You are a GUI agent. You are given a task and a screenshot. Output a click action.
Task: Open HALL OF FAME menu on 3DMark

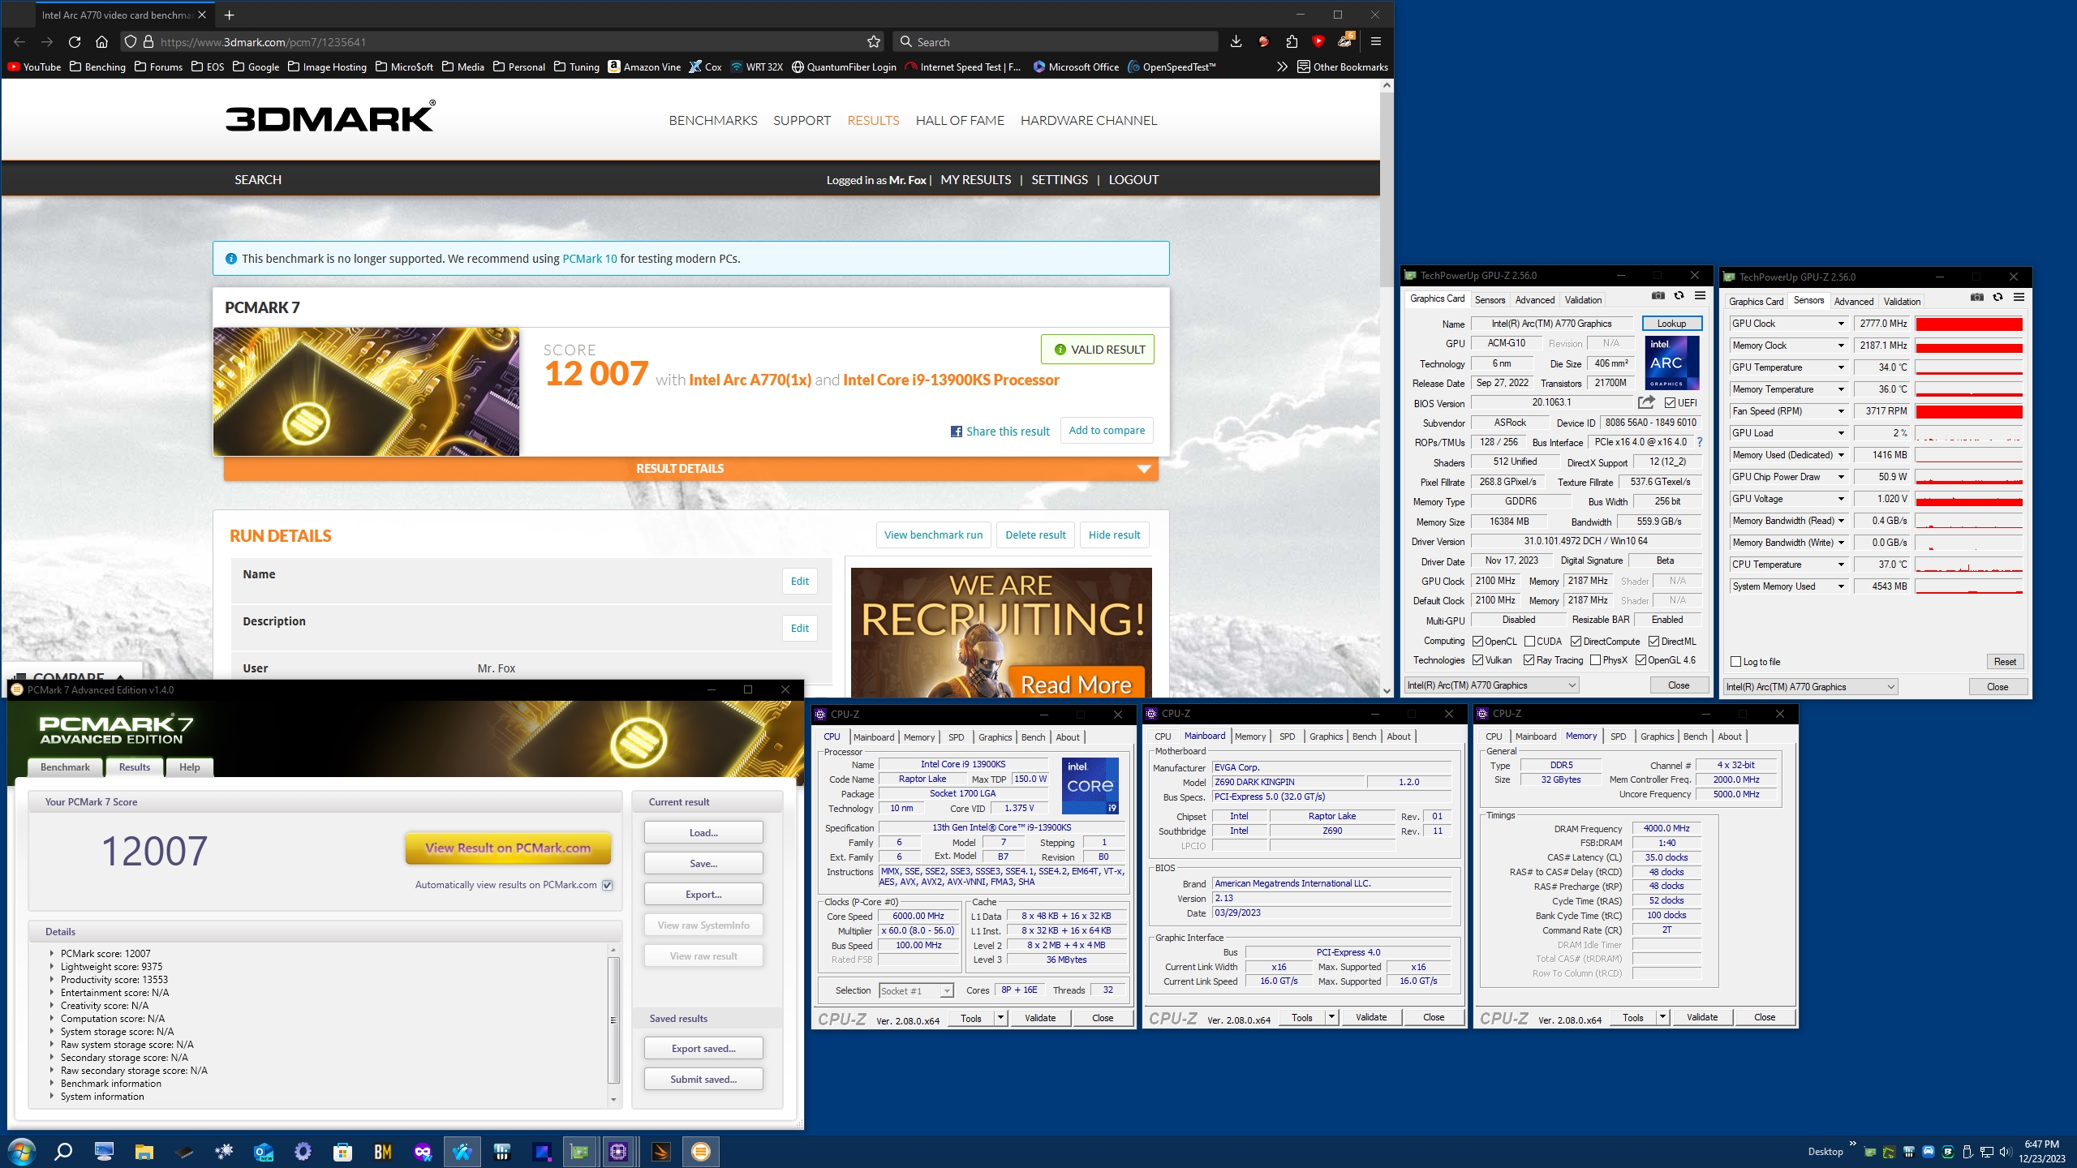click(x=960, y=120)
